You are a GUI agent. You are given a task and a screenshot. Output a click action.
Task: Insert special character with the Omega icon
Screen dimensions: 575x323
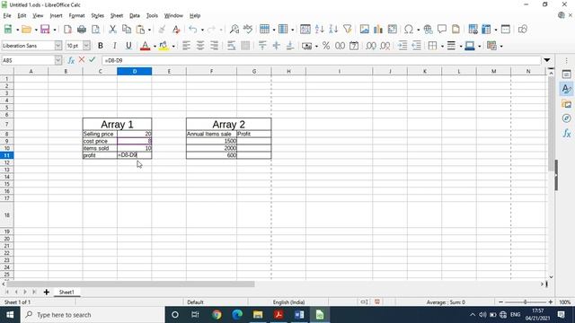409,30
